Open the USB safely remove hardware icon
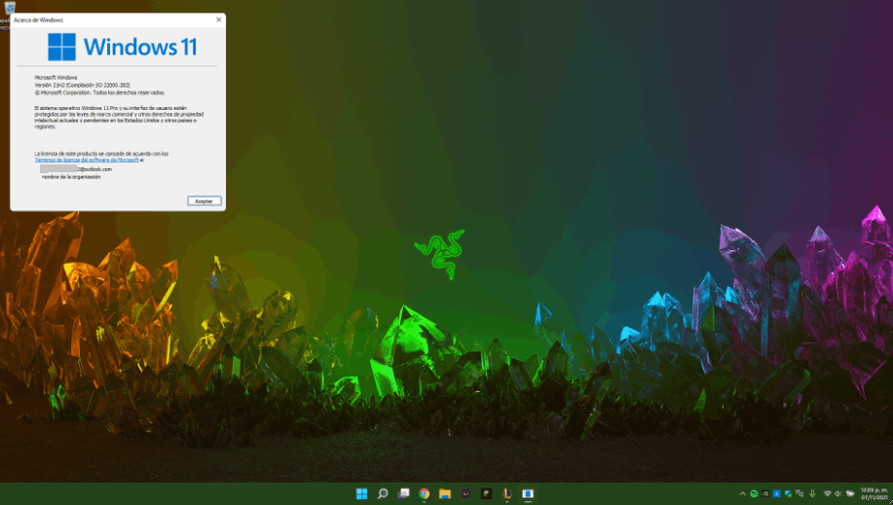Screen dimensions: 893x505 point(813,493)
